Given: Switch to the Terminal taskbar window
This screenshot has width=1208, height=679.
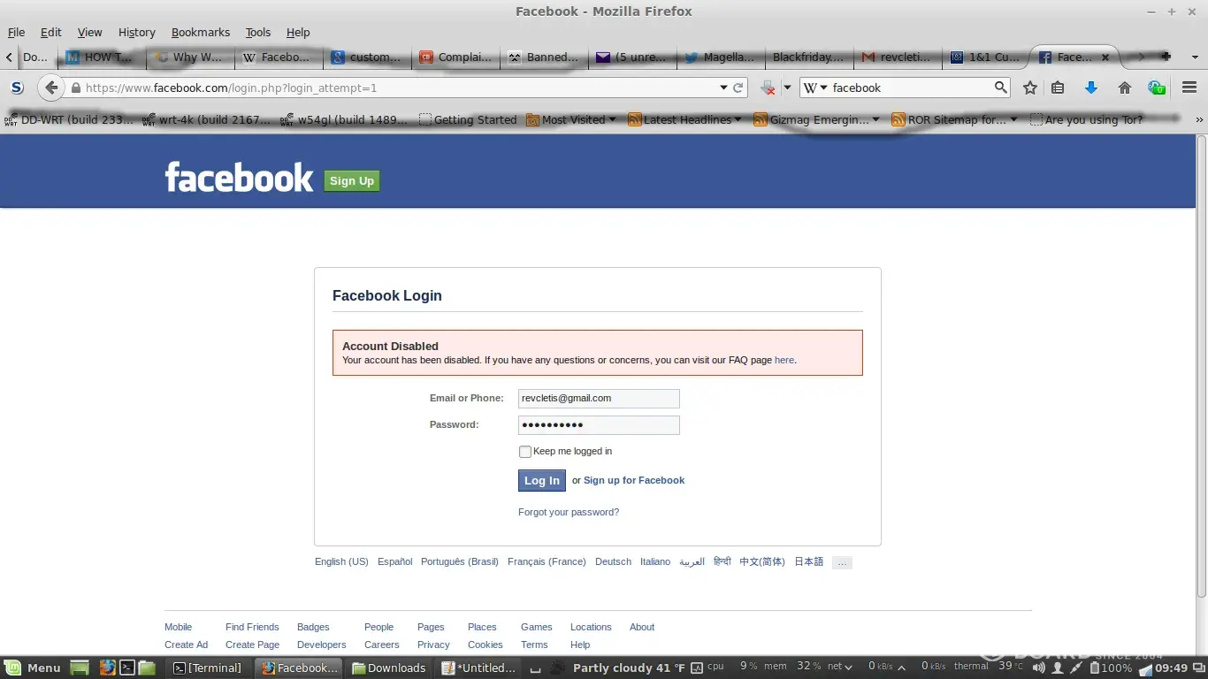Looking at the screenshot, I should coord(209,668).
